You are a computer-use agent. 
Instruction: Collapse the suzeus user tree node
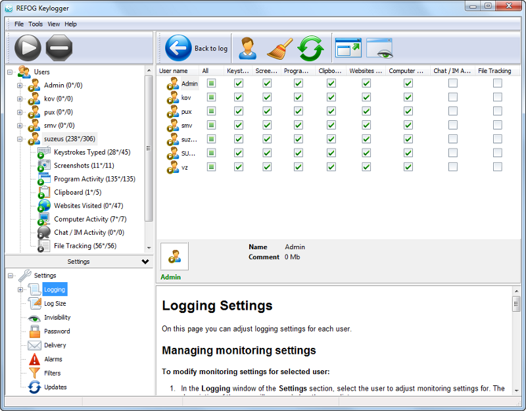20,139
